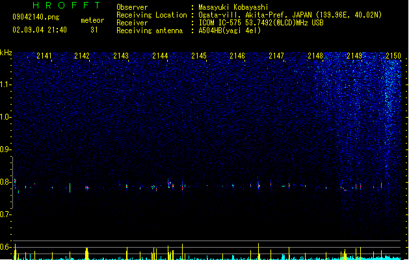Click the HROFFT title text
Screen dimensions: 409x260
click(67, 5)
